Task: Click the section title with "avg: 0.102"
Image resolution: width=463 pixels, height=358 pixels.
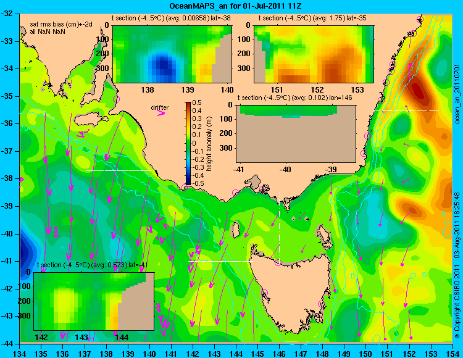Action: [294, 98]
